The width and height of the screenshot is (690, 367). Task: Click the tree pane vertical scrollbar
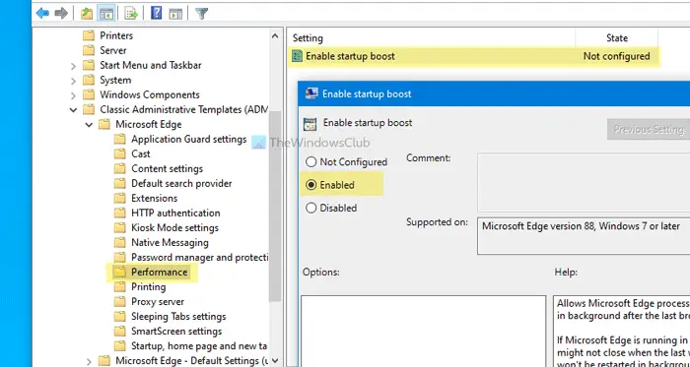coord(275,198)
